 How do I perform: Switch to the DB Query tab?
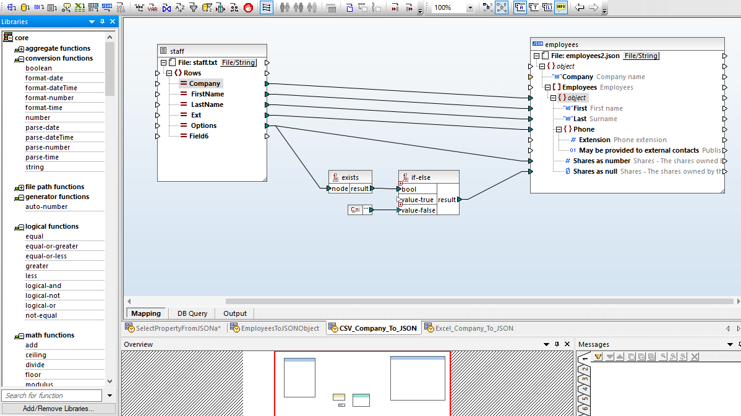tap(192, 313)
